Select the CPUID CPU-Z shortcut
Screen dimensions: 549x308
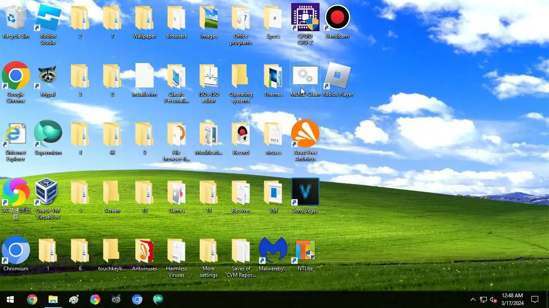[305, 25]
